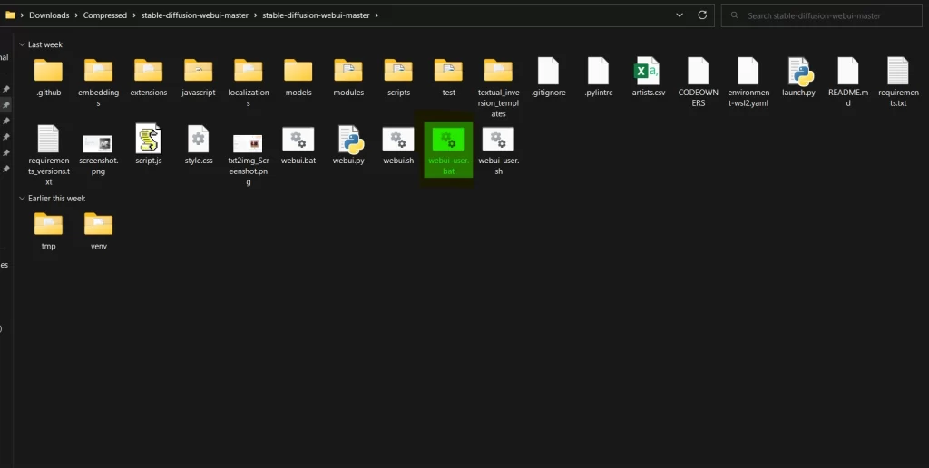This screenshot has height=468, width=929.
Task: Select the CODEOWNERS file
Action: point(699,81)
